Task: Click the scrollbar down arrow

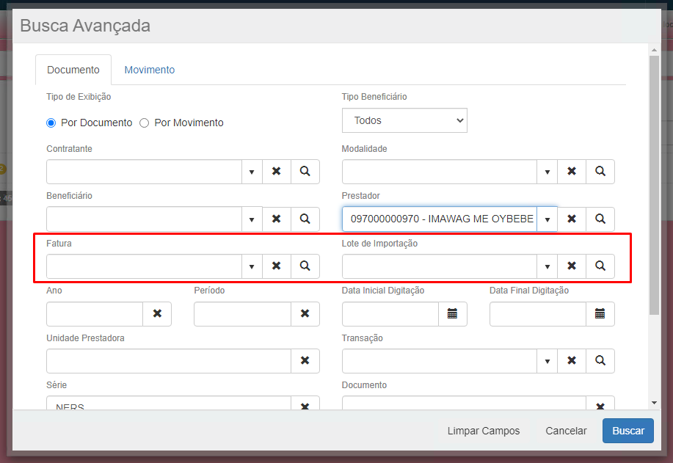Action: tap(654, 403)
